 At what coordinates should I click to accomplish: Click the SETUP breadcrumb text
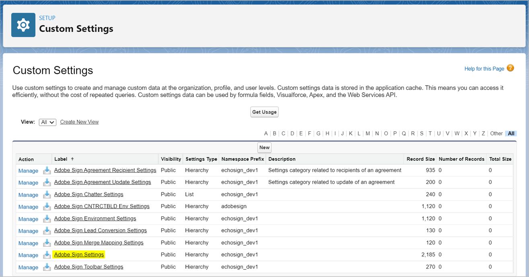tap(47, 18)
